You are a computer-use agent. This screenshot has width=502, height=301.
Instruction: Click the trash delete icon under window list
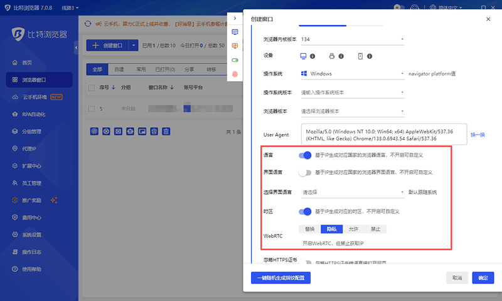click(x=166, y=131)
